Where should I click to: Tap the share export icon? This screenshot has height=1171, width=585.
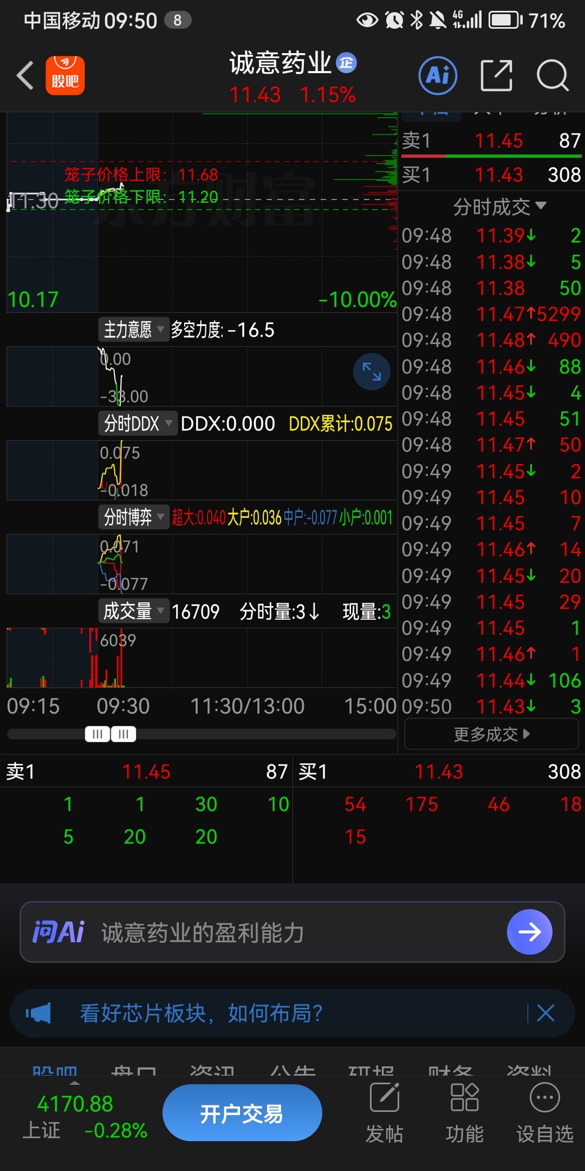coord(496,75)
